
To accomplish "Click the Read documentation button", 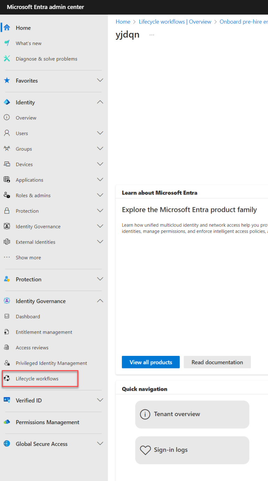I will pos(217,362).
